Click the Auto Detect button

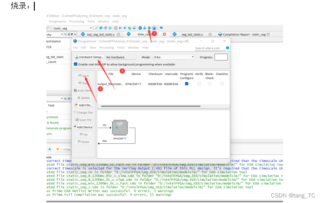[84, 91]
